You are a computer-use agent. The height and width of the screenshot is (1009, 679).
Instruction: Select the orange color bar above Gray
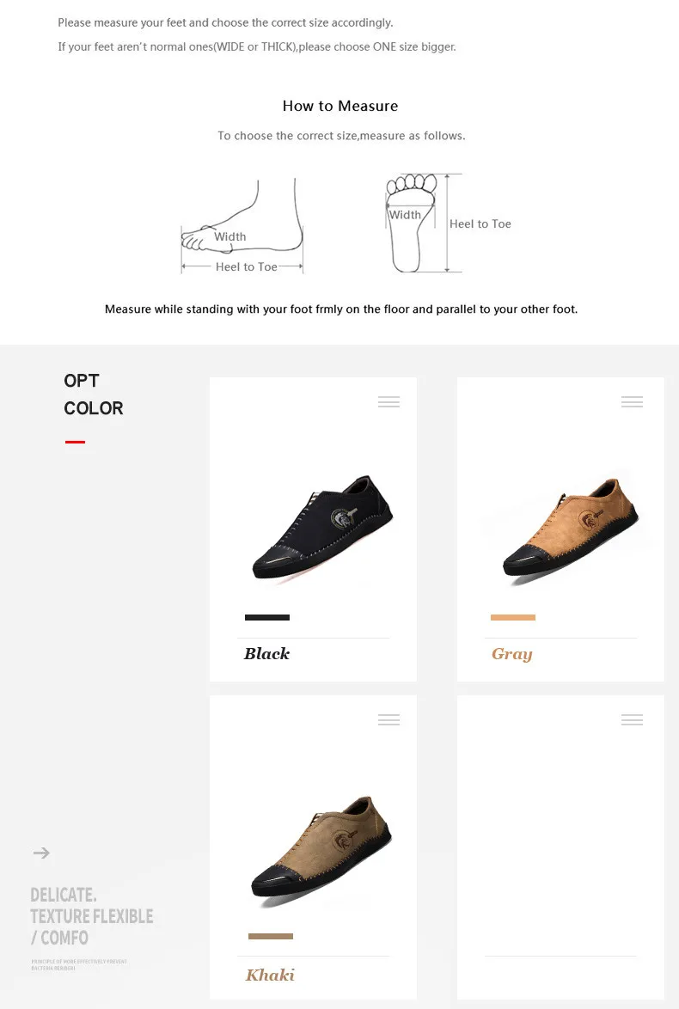[x=513, y=617]
